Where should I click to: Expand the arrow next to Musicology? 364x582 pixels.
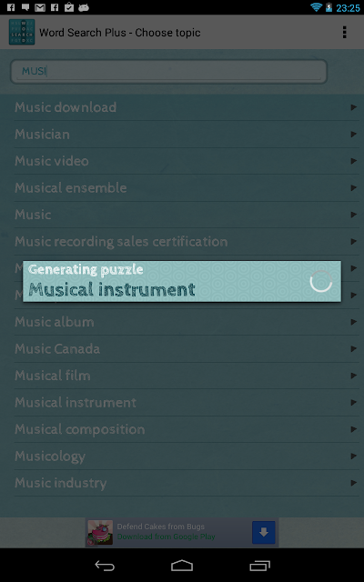point(354,456)
